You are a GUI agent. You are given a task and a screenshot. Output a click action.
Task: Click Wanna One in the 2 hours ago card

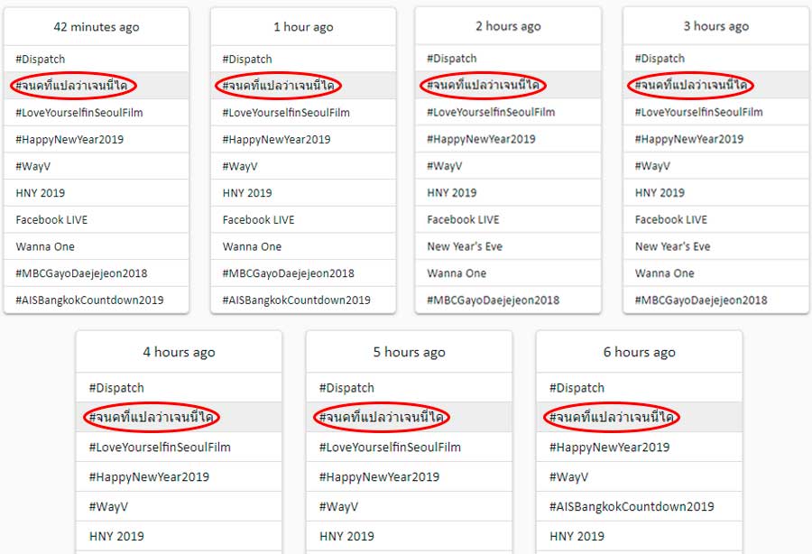pyautogui.click(x=457, y=273)
